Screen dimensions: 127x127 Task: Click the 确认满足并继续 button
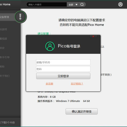pos(81,111)
